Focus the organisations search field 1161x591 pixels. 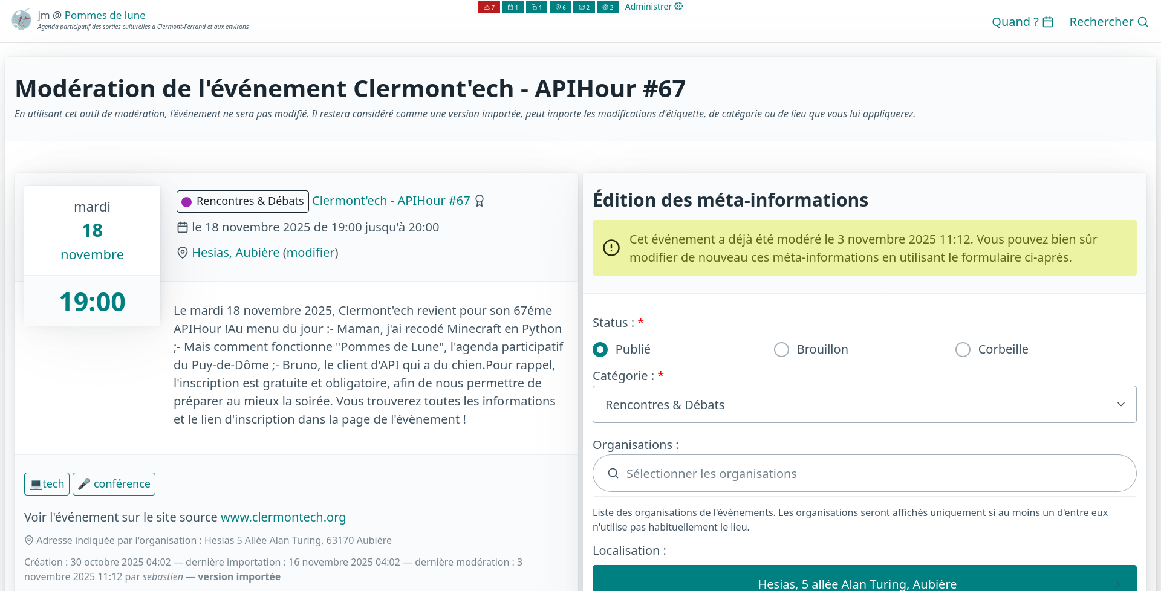point(864,474)
